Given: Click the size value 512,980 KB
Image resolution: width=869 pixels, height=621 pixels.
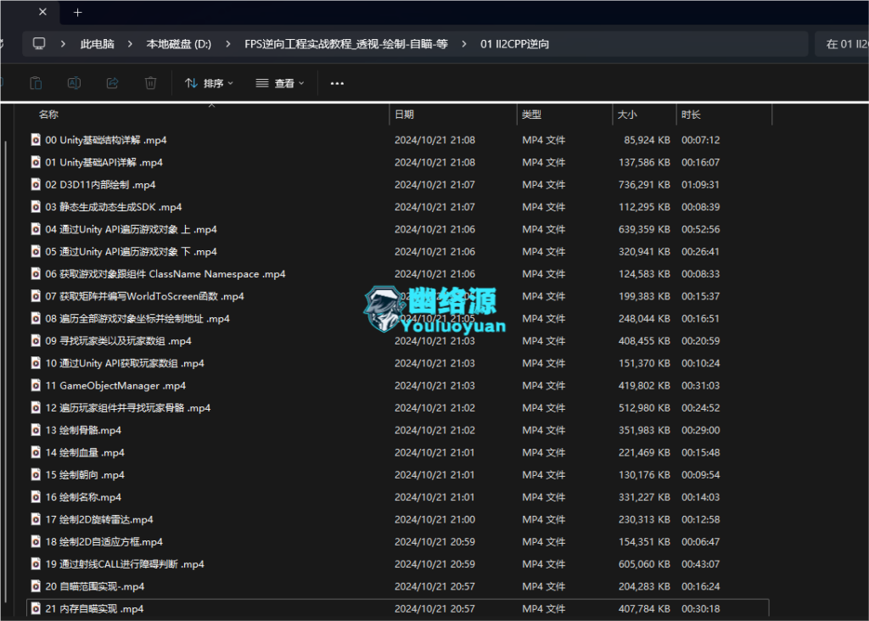Looking at the screenshot, I should 644,408.
